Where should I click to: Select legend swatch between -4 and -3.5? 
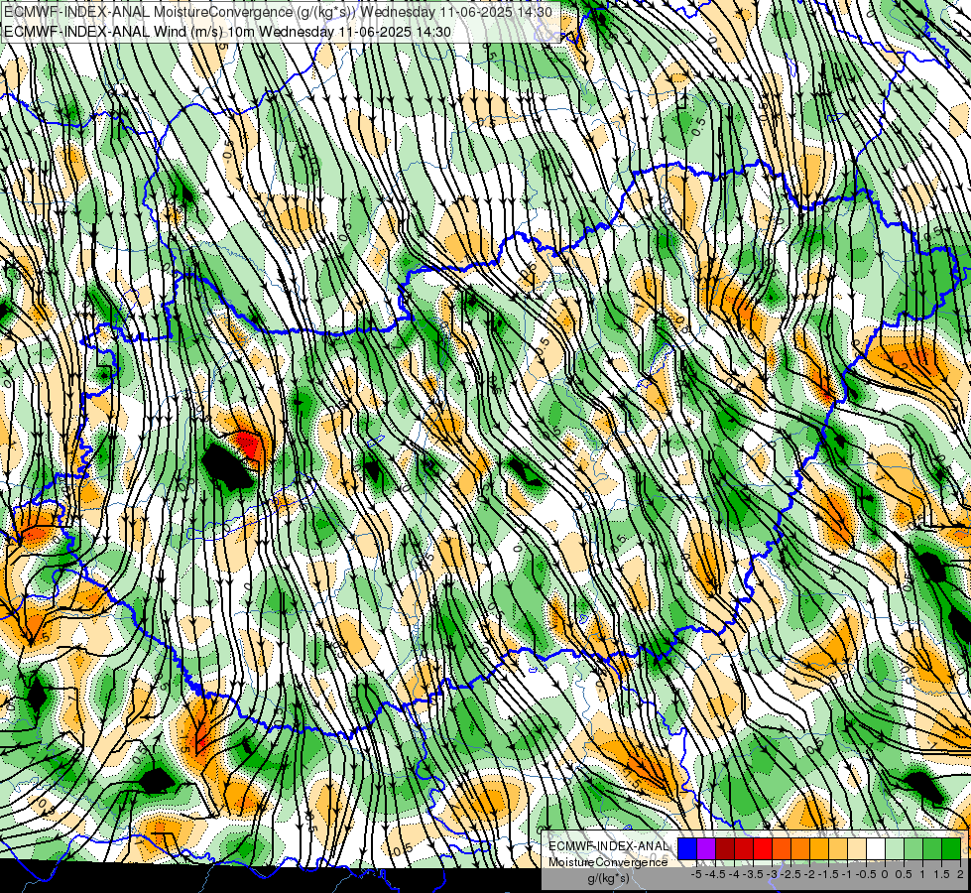(x=744, y=848)
